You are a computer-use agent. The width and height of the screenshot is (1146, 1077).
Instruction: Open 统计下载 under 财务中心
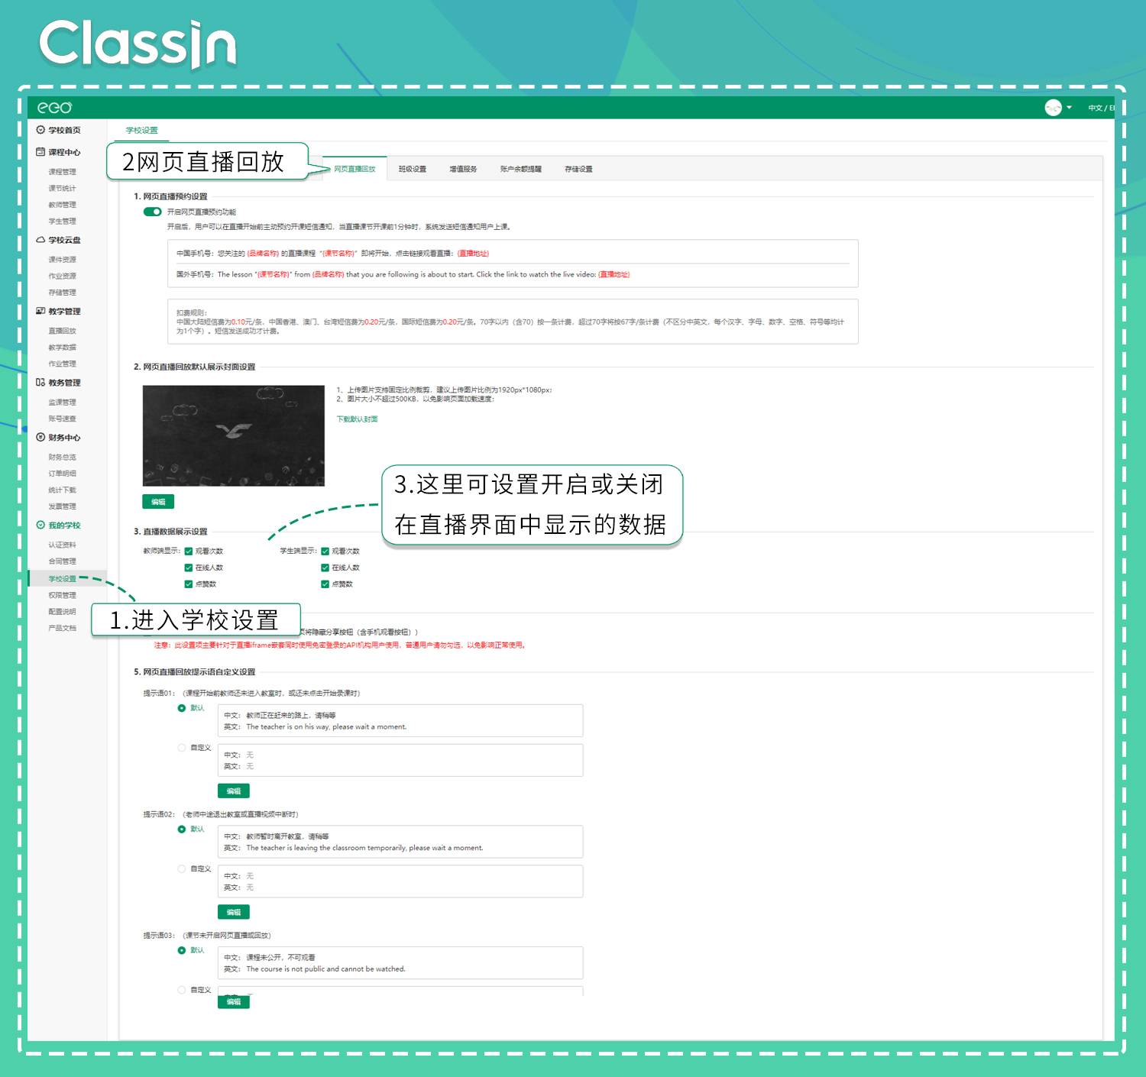(62, 490)
